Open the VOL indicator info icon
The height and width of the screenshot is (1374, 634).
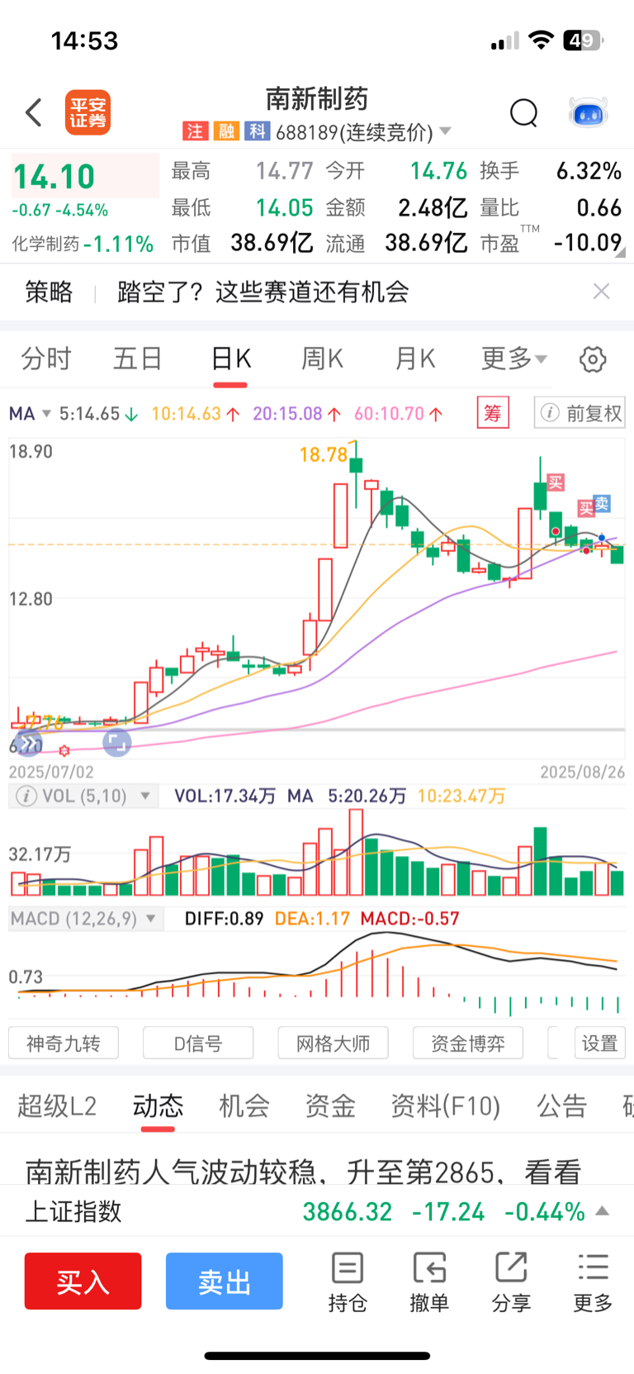pyautogui.click(x=26, y=796)
